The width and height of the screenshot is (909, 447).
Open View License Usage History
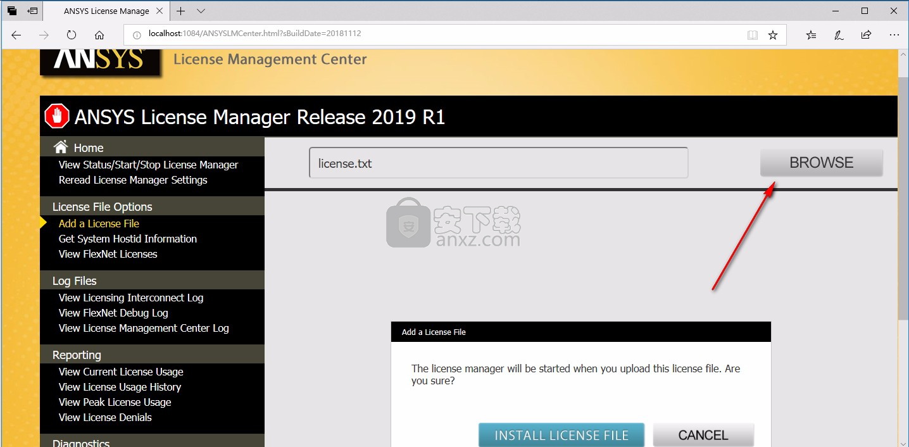point(120,387)
